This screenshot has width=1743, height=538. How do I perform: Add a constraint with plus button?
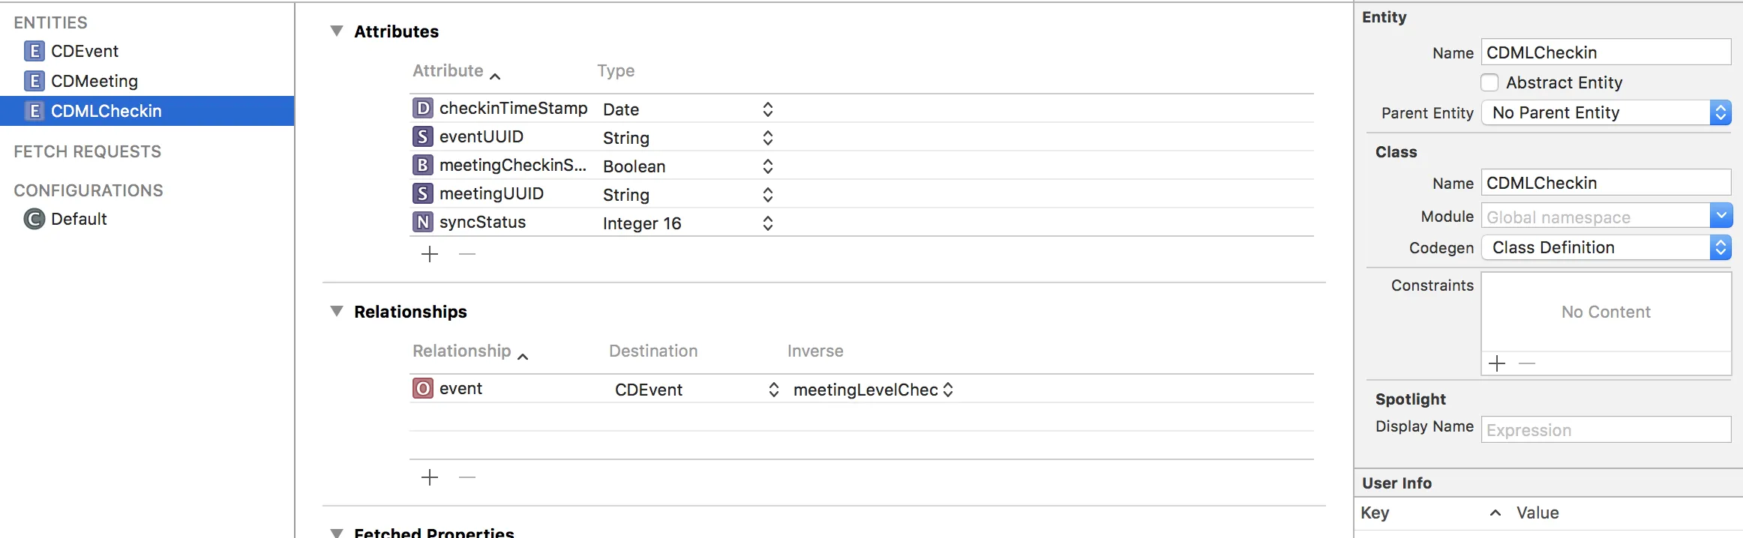(1497, 364)
